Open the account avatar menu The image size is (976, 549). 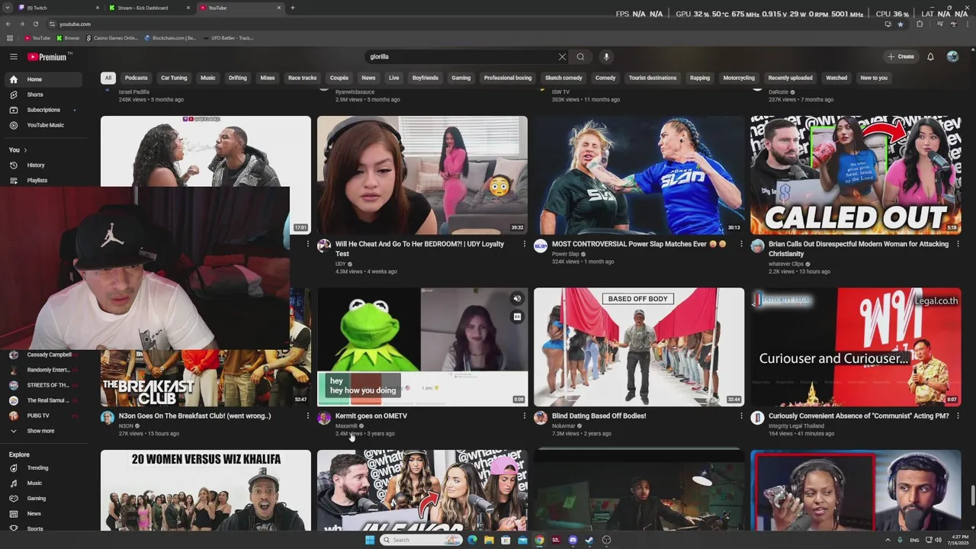(952, 56)
